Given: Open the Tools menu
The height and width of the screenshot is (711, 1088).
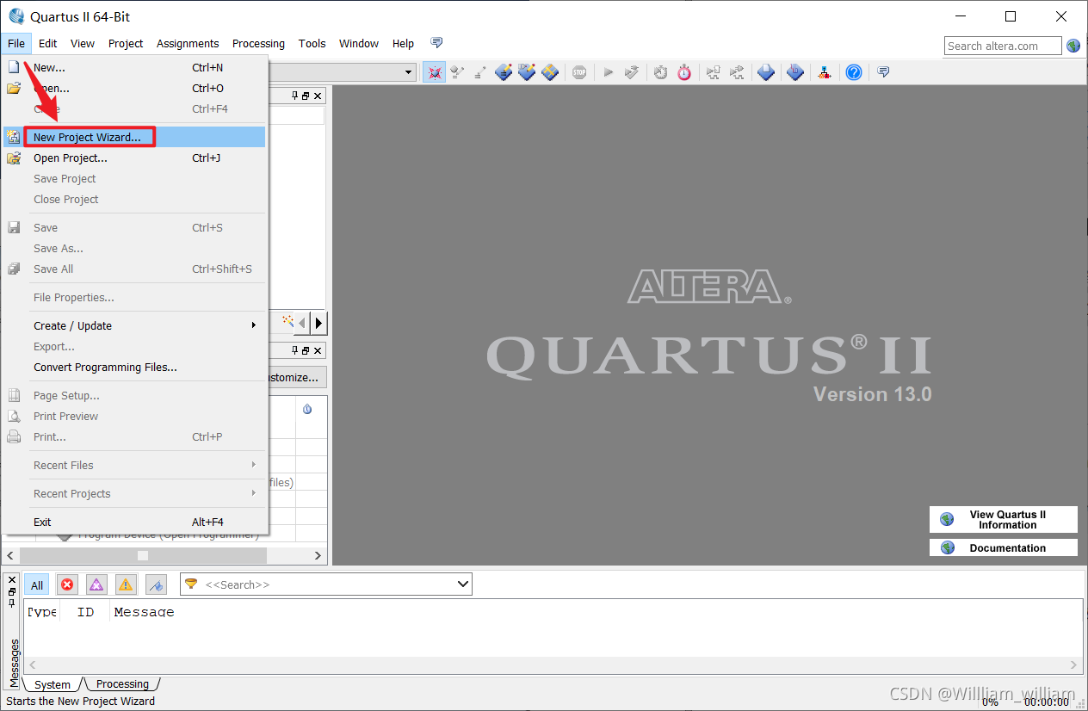Looking at the screenshot, I should tap(312, 43).
